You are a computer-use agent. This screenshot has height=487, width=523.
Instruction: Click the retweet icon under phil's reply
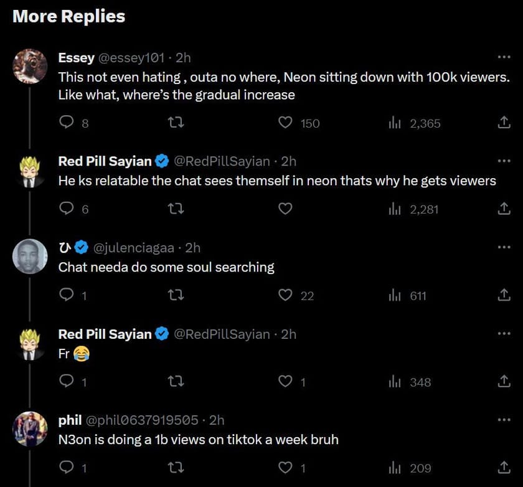tap(177, 468)
